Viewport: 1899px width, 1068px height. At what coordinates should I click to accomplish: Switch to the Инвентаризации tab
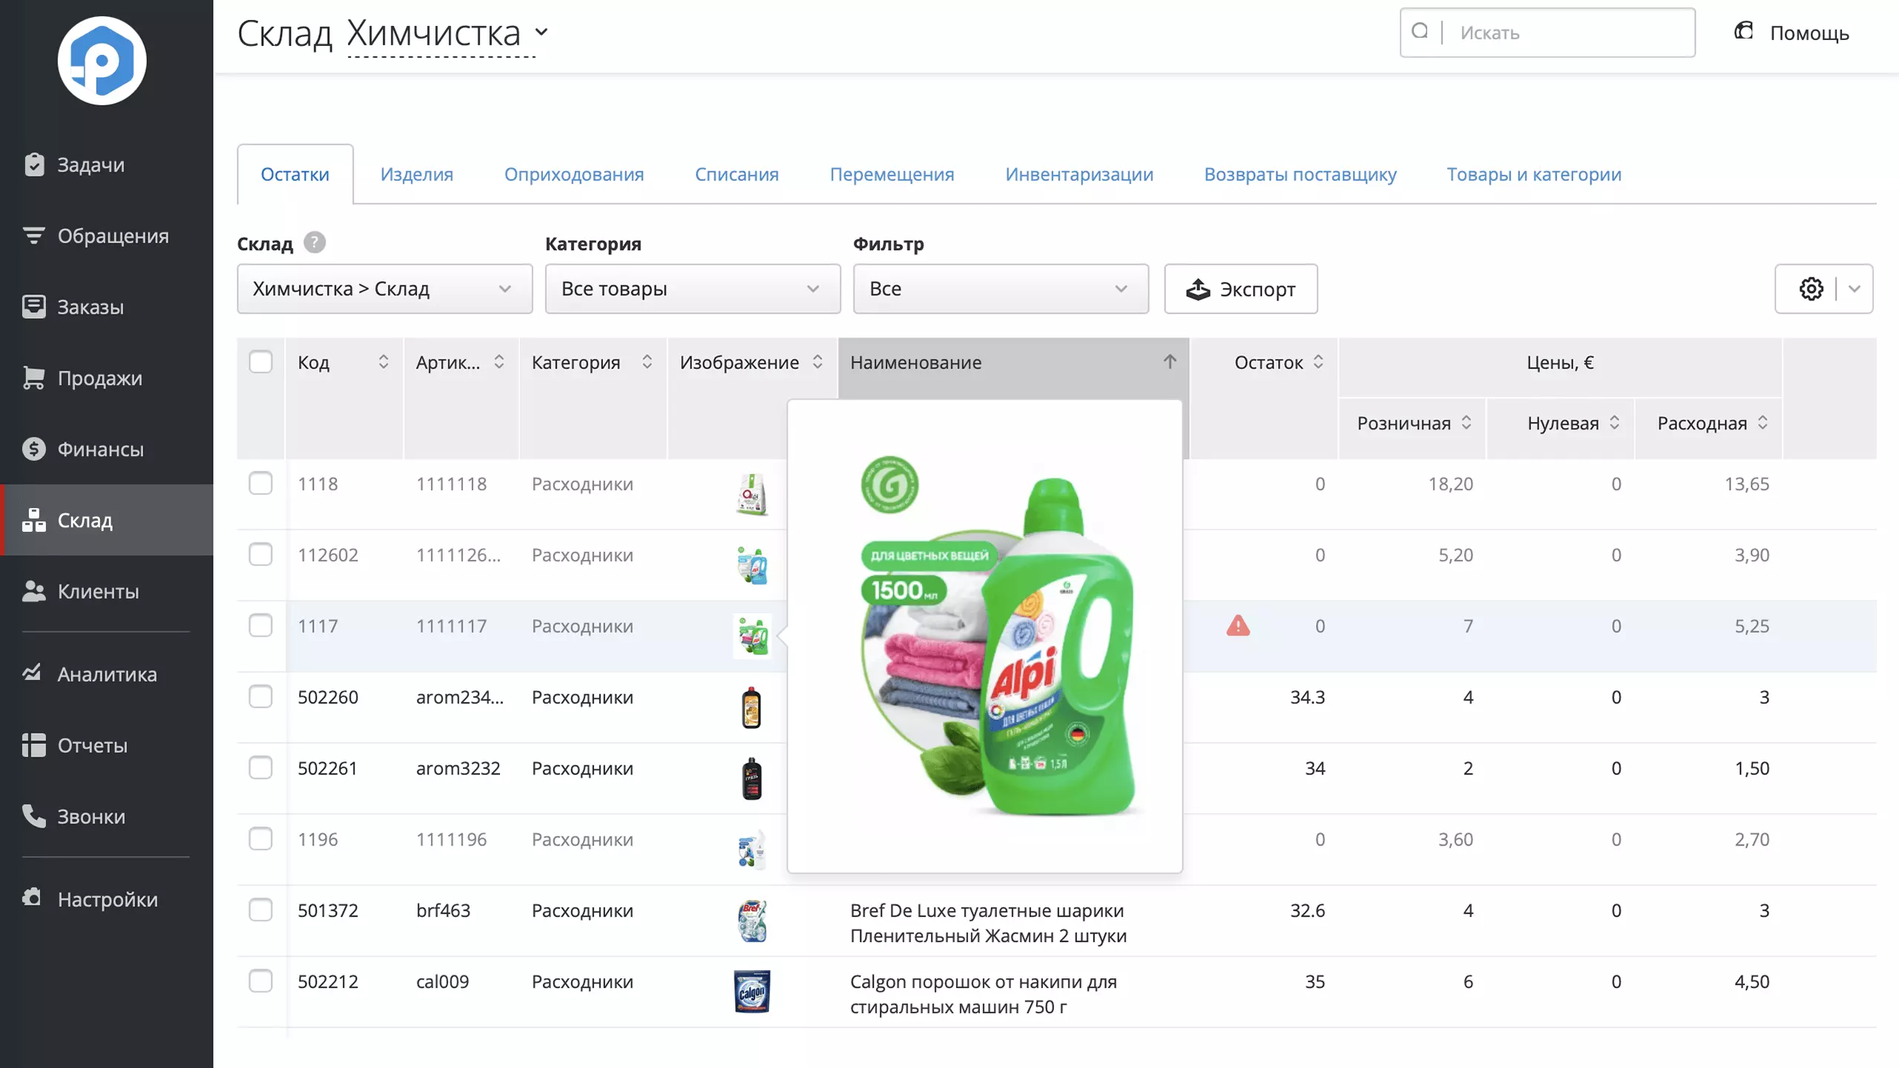click(x=1079, y=174)
